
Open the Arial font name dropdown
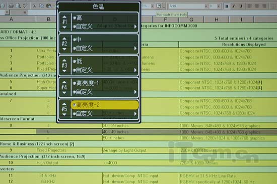[x=206, y=6]
